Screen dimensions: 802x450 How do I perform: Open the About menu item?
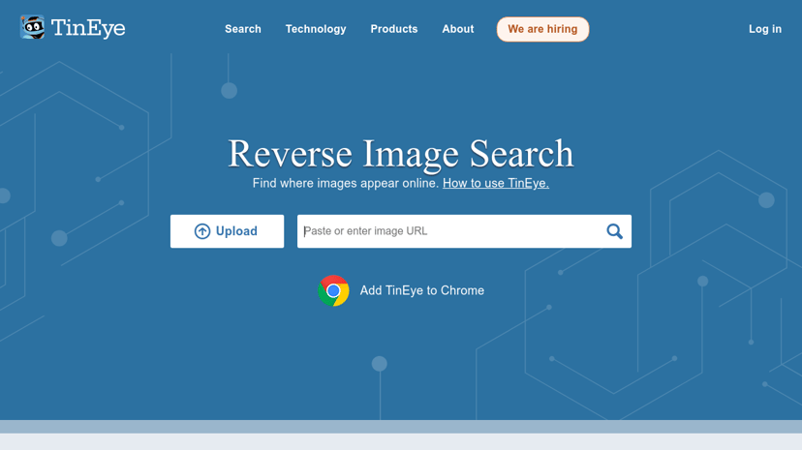(458, 29)
